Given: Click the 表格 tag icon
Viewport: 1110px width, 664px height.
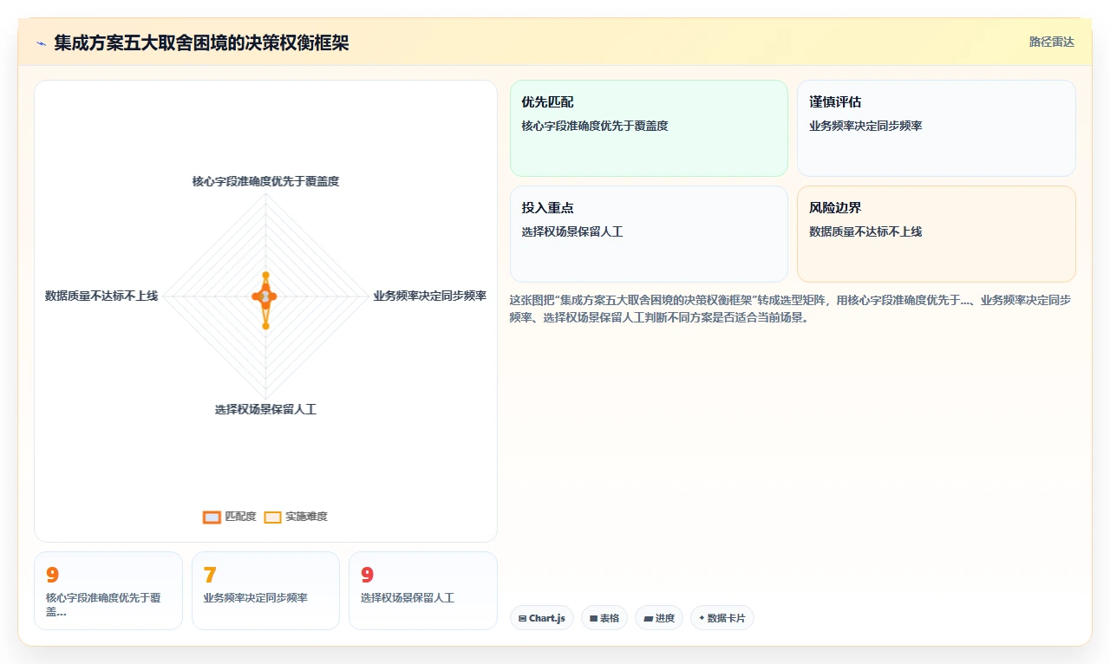Looking at the screenshot, I should pyautogui.click(x=593, y=619).
